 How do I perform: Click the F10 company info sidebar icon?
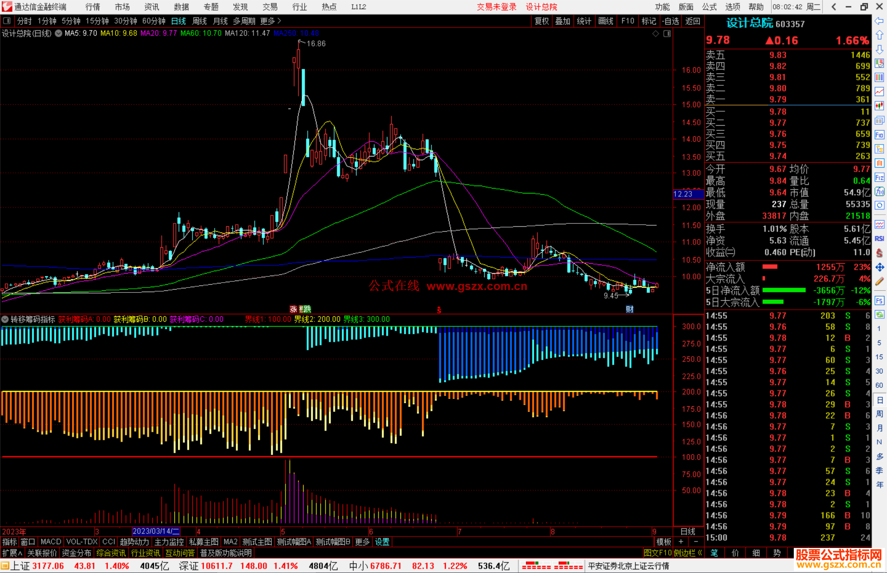879,135
